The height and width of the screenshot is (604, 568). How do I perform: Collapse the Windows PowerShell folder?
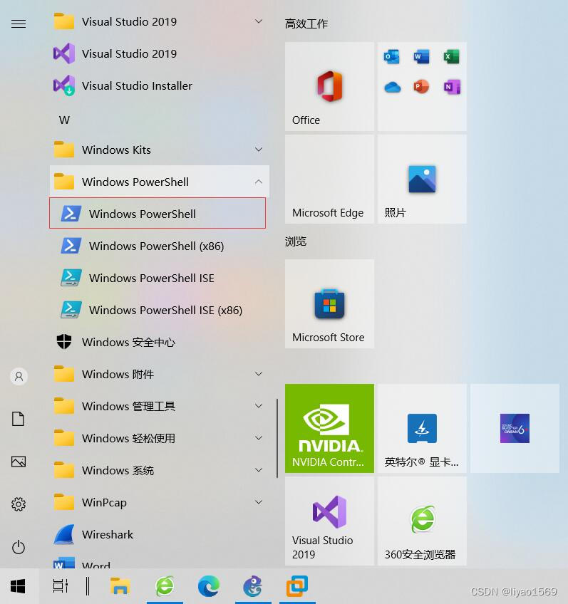[x=160, y=182]
